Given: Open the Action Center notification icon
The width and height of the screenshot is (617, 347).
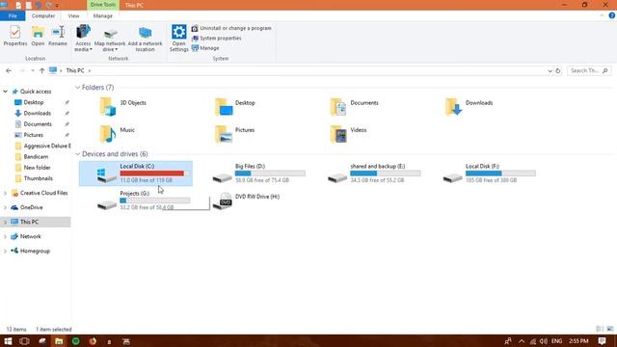Looking at the screenshot, I should pos(602,341).
